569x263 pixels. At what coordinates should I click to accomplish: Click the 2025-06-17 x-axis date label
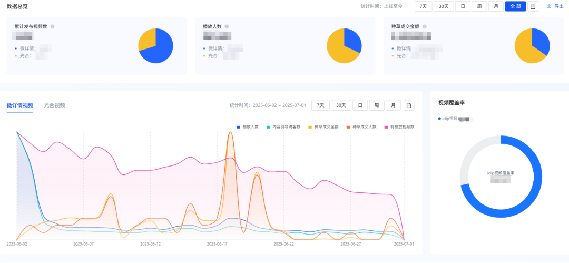(217, 244)
